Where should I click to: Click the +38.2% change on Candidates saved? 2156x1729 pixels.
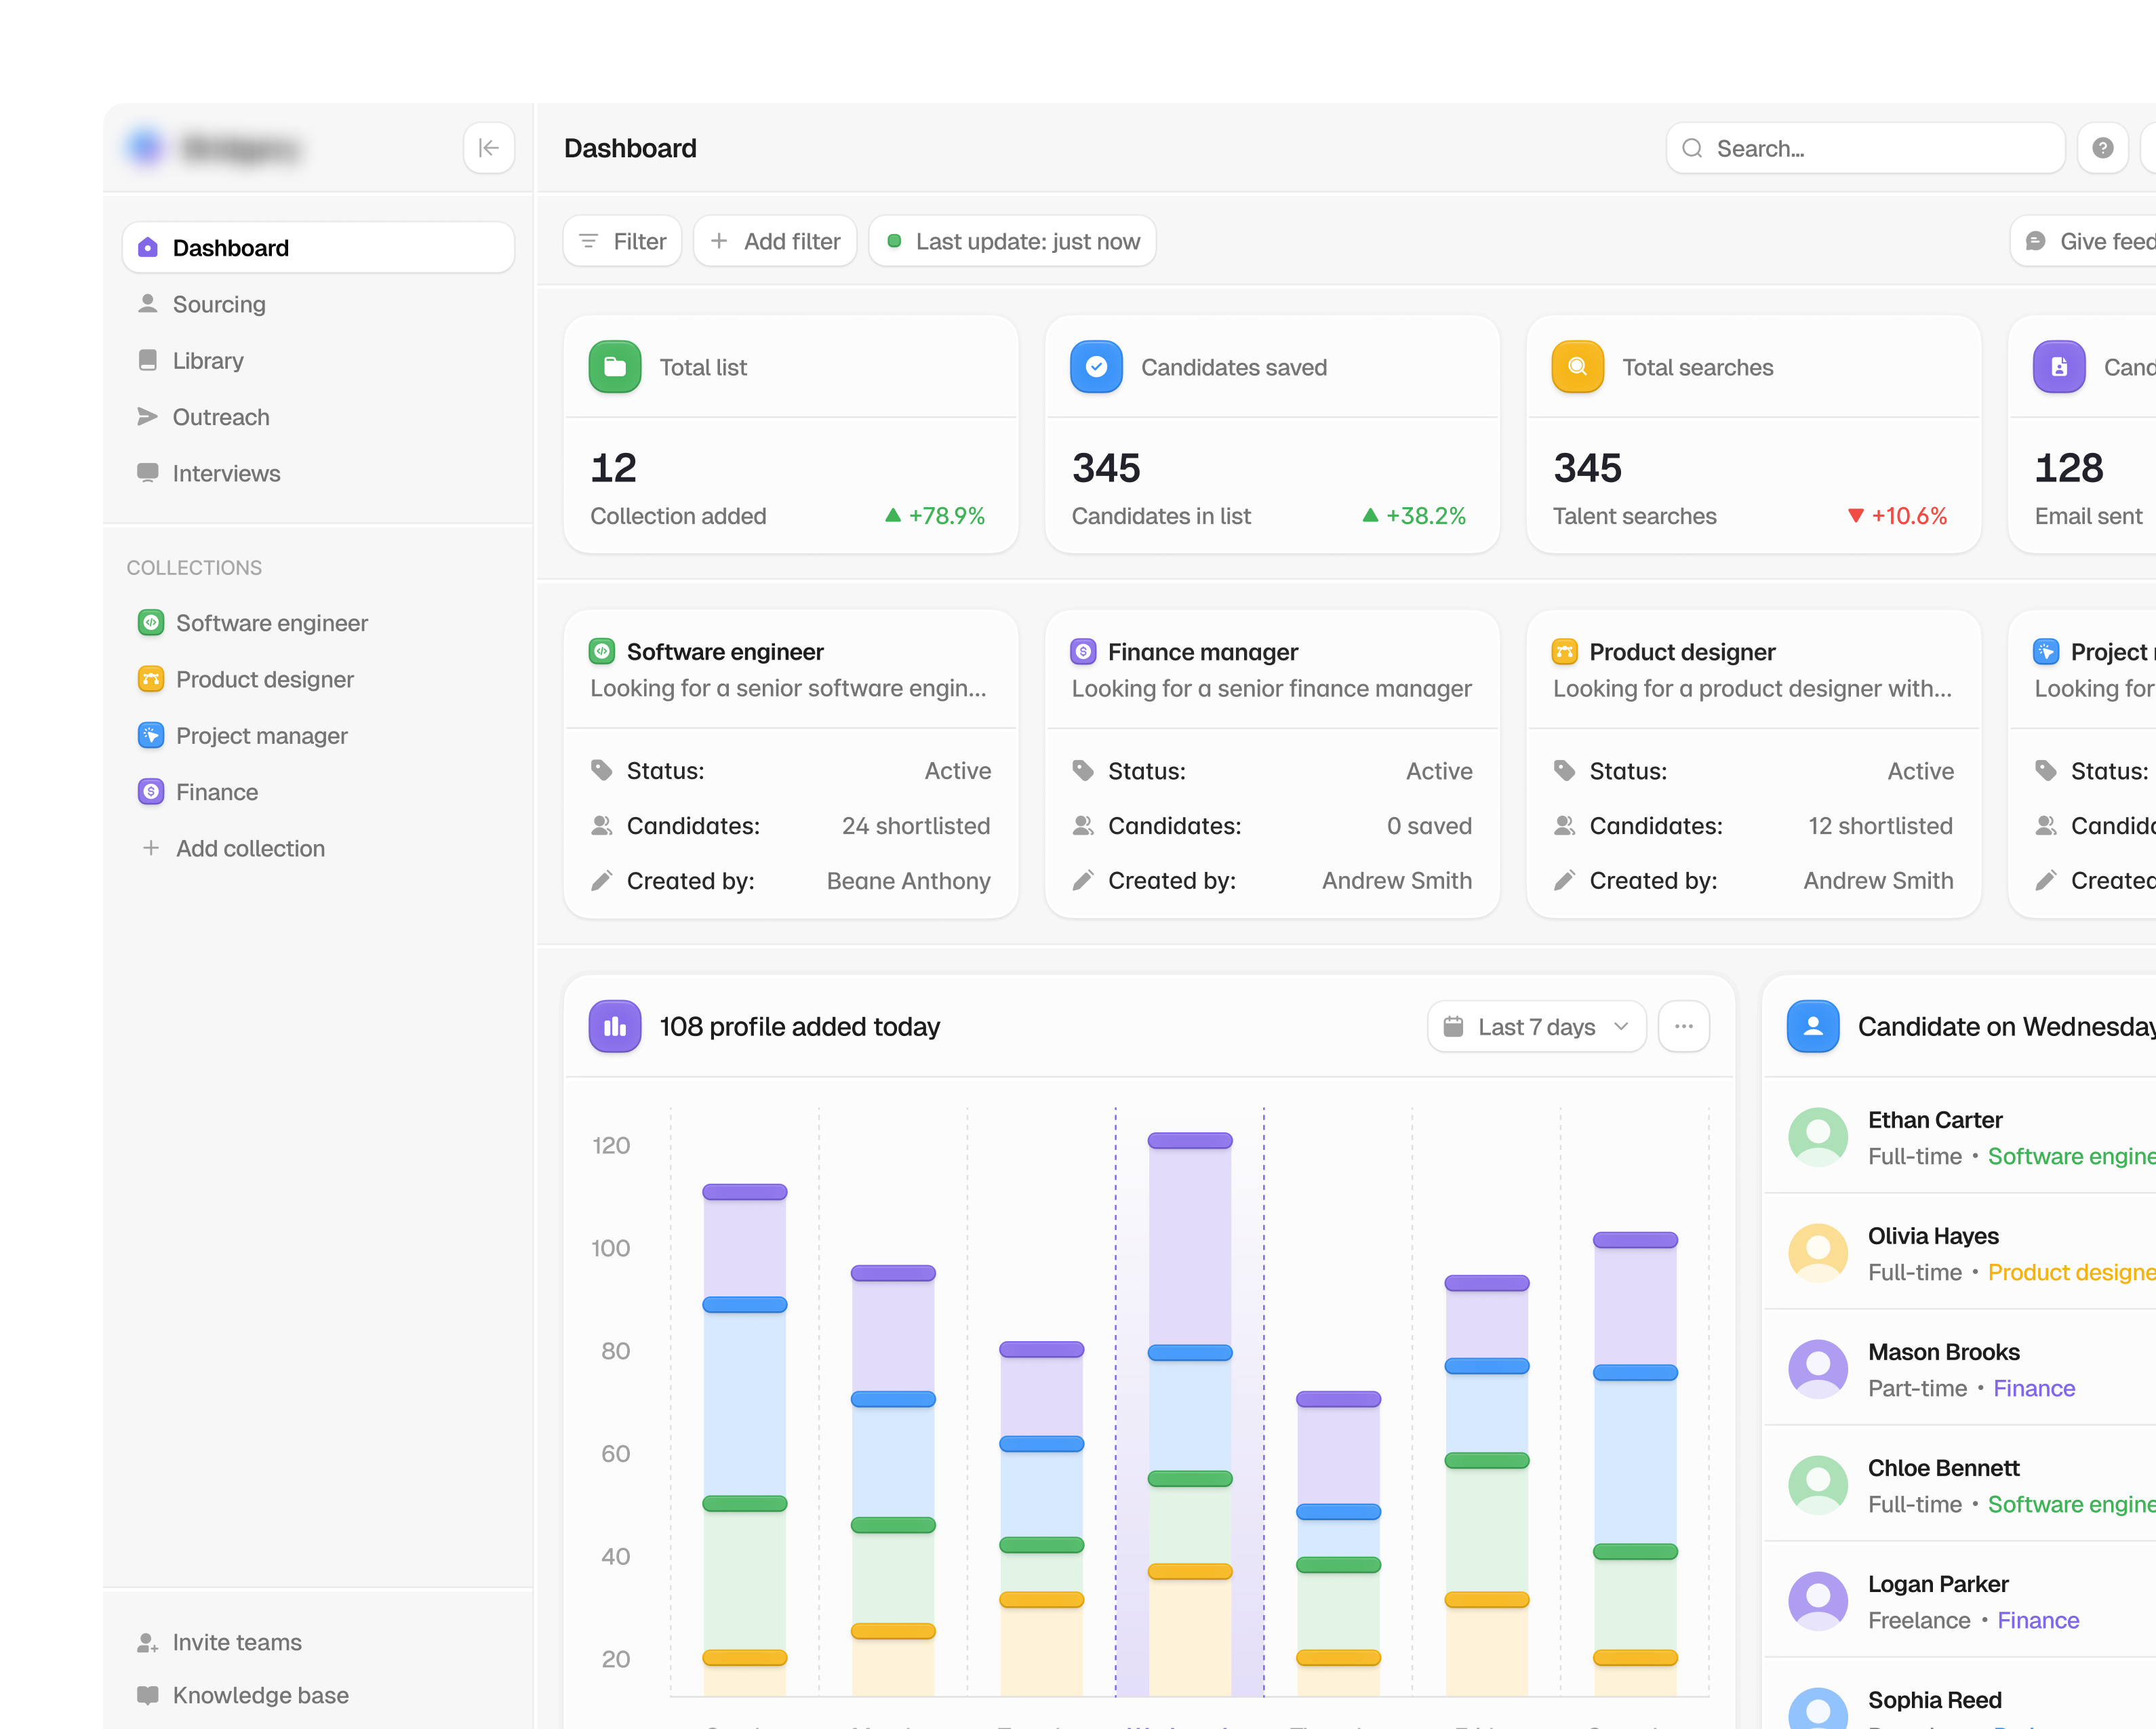click(x=1414, y=516)
